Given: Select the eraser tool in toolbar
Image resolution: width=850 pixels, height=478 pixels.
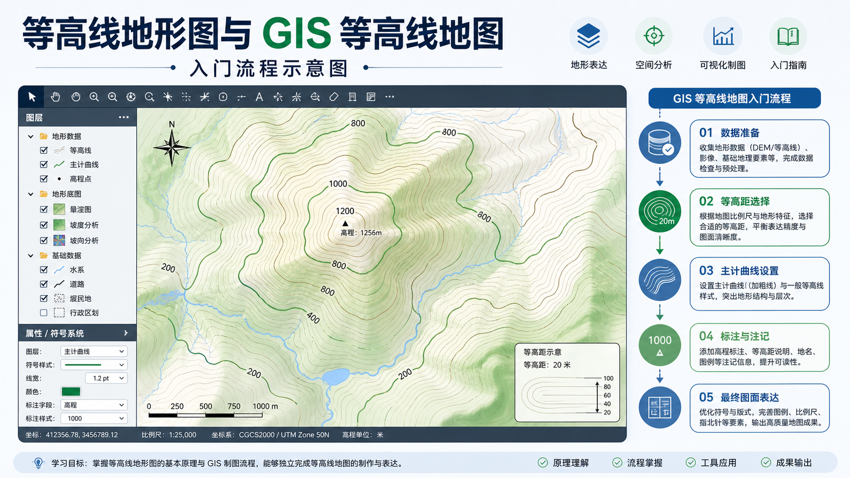Looking at the screenshot, I should [x=333, y=97].
